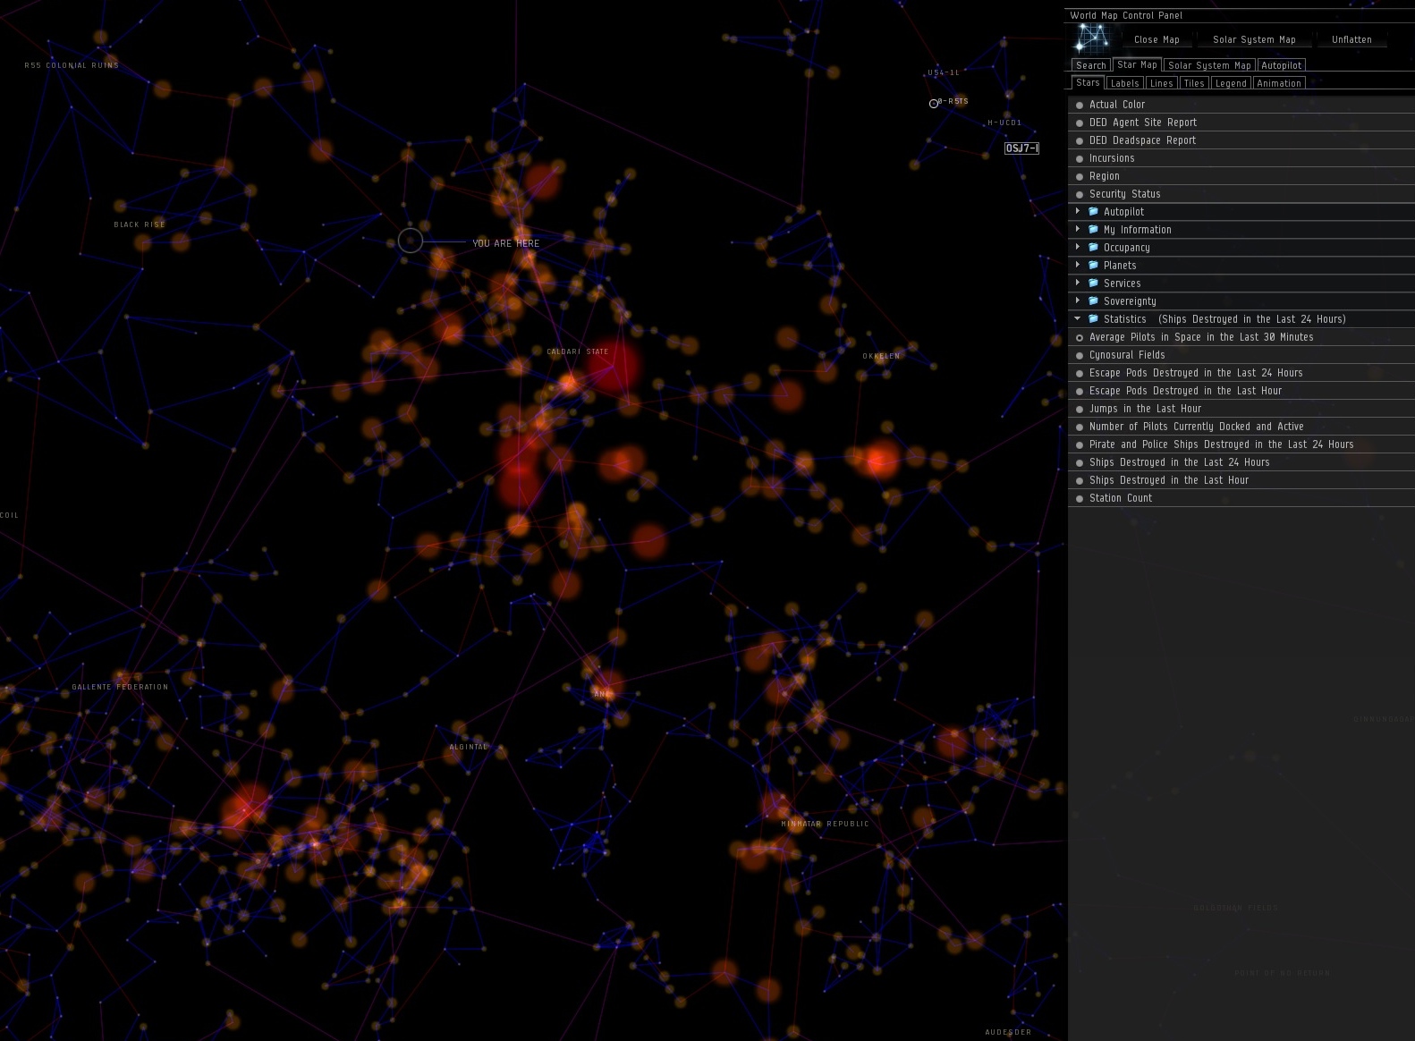Image resolution: width=1415 pixels, height=1041 pixels.
Task: Click the Solar System Map button
Action: 1254,39
